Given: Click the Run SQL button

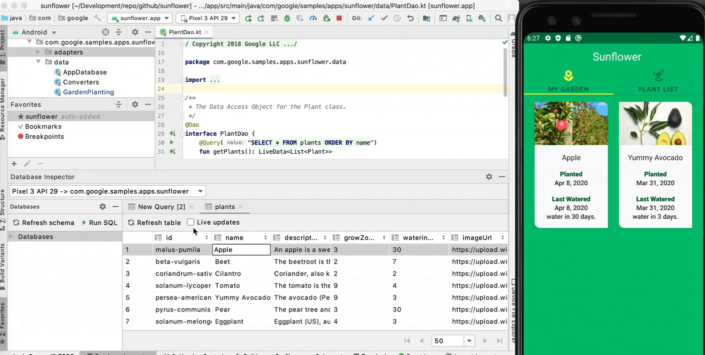Looking at the screenshot, I should coord(99,223).
